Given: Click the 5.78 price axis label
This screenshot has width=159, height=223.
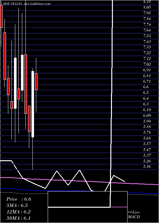Looking at the screenshot, I should point(147,133).
